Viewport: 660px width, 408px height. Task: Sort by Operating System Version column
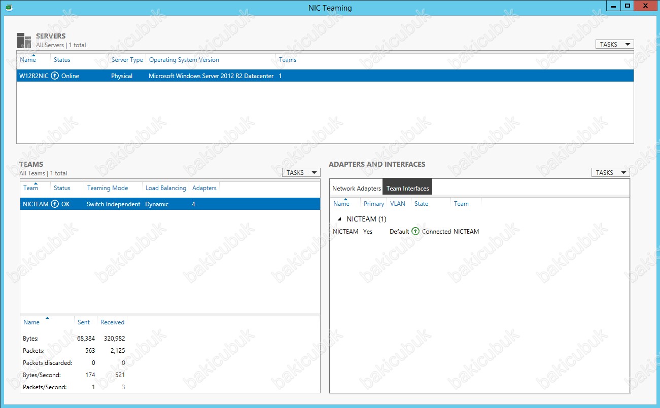click(184, 60)
